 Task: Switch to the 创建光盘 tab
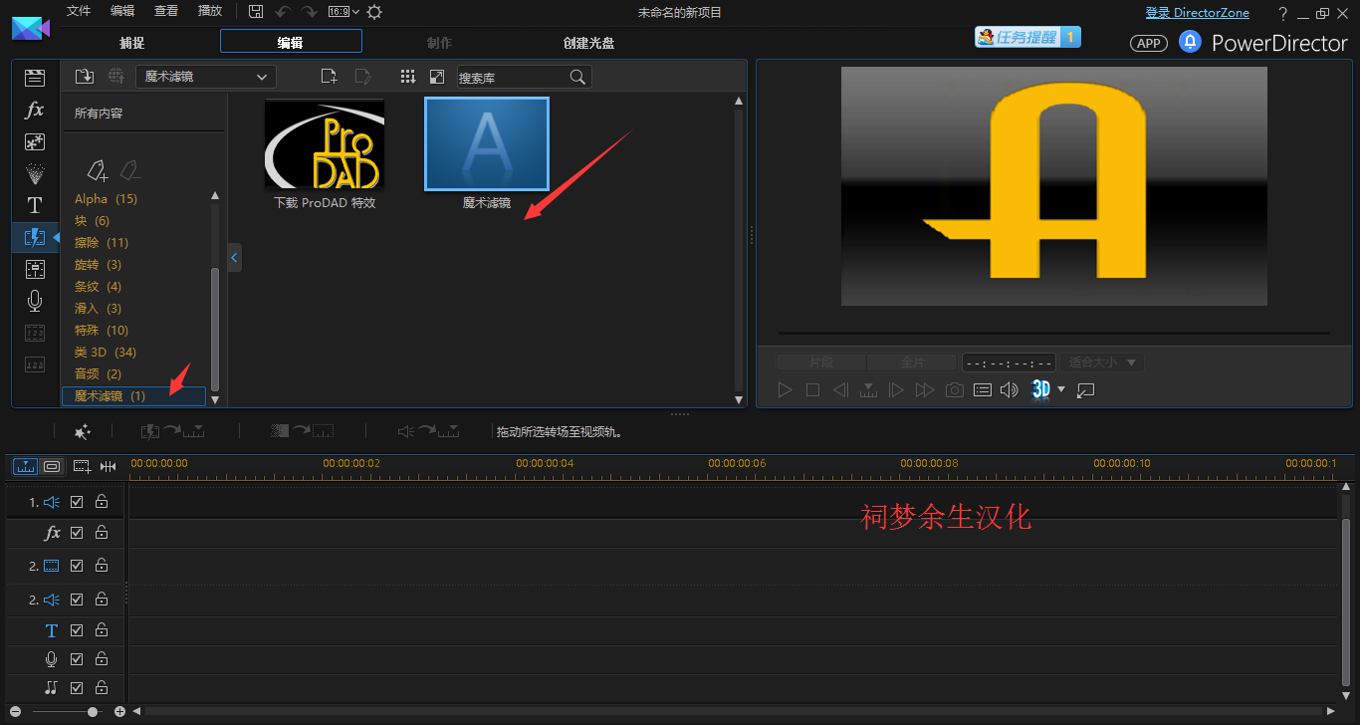point(588,43)
